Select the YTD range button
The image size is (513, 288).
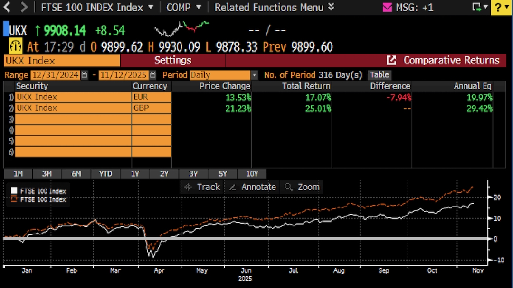(105, 174)
